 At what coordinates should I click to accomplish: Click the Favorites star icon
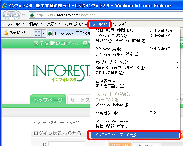[6, 33]
